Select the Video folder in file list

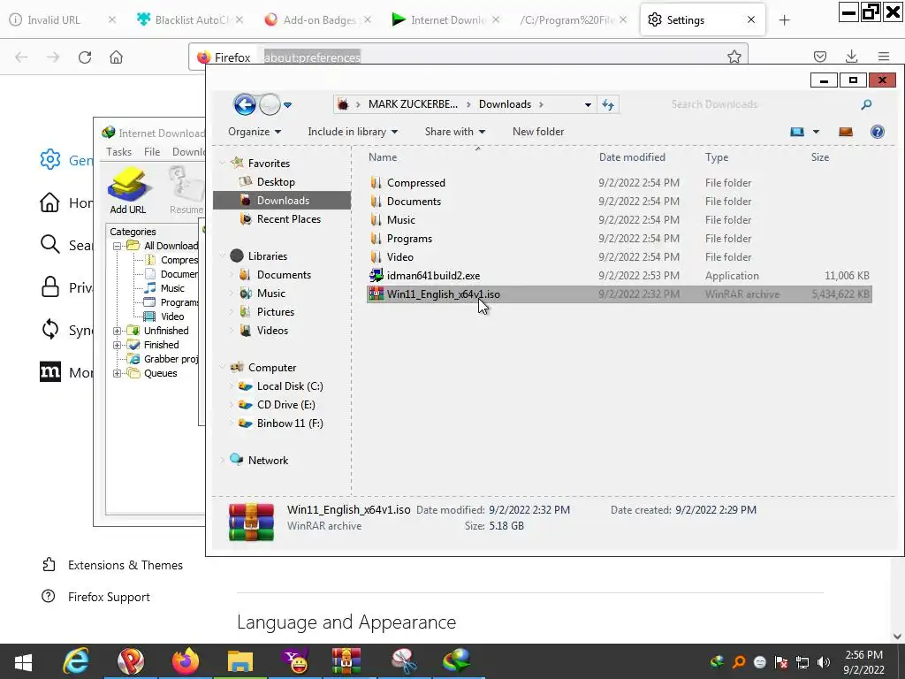pos(400,257)
